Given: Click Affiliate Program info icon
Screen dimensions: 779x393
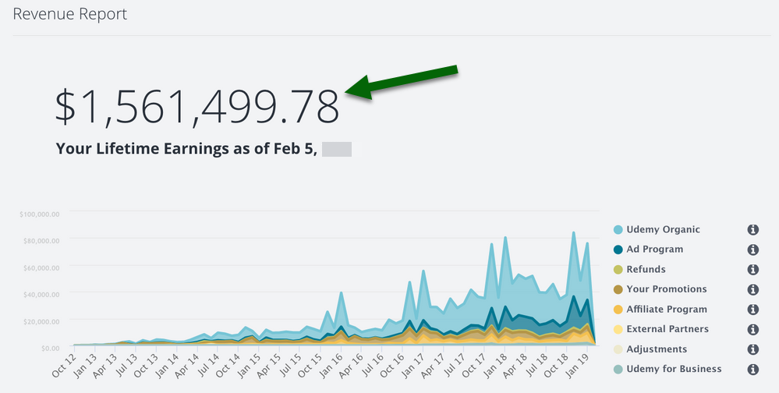Looking at the screenshot, I should [753, 309].
